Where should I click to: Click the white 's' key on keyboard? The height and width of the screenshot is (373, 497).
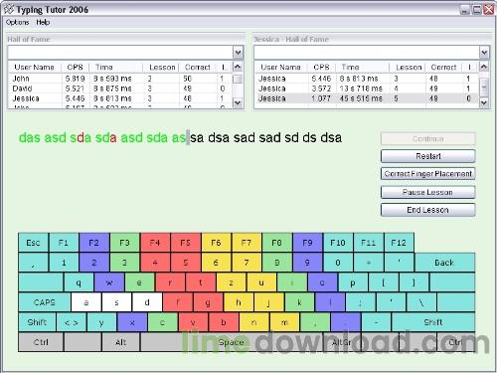[116, 302]
